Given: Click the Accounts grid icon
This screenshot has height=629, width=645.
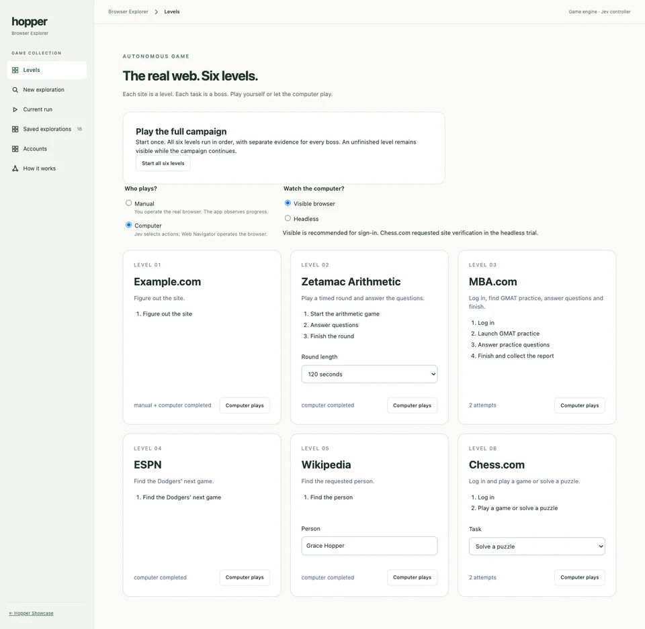Looking at the screenshot, I should (x=15, y=149).
